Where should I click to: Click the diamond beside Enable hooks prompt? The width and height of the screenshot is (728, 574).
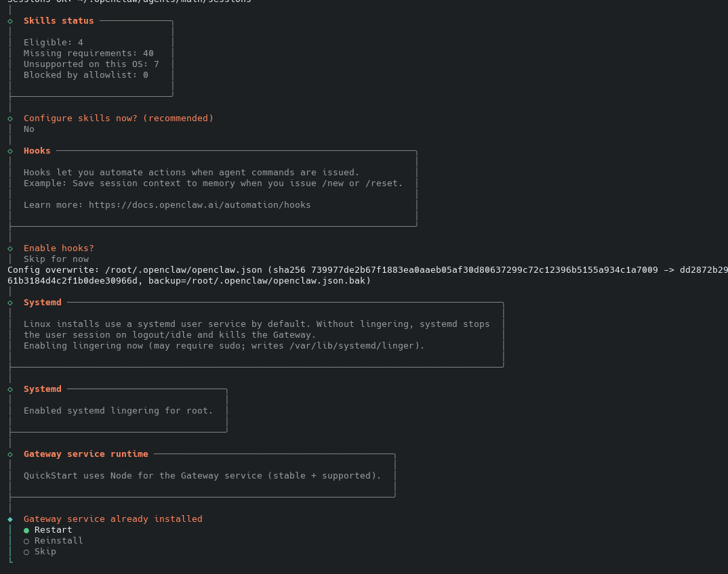(x=10, y=248)
